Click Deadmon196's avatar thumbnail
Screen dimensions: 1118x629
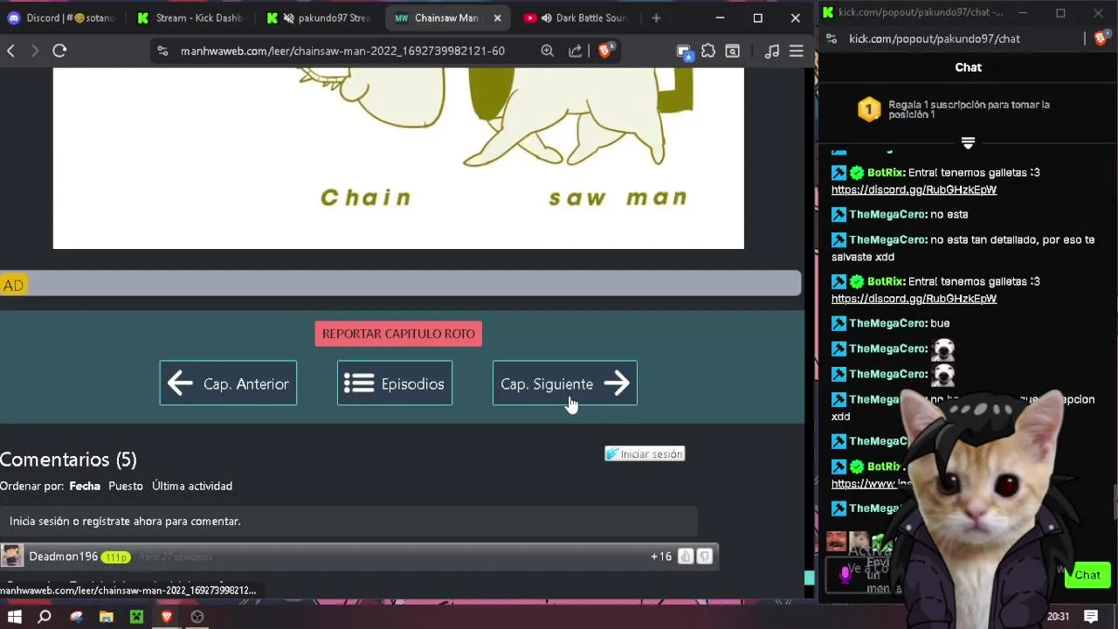(12, 556)
